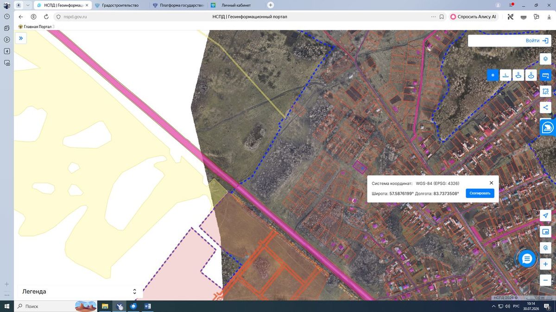Click Спросить Алису AI button
The image size is (556, 312).
pos(474,17)
